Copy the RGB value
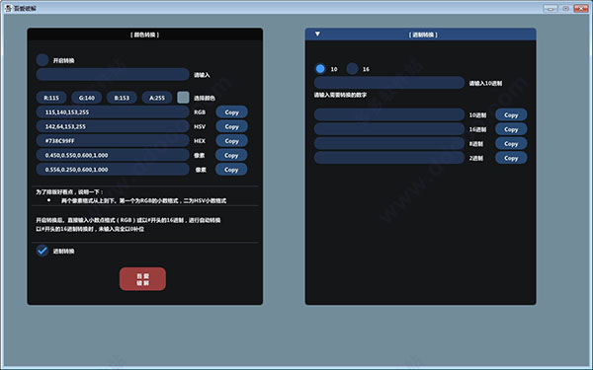The height and width of the screenshot is (370, 593). click(232, 112)
